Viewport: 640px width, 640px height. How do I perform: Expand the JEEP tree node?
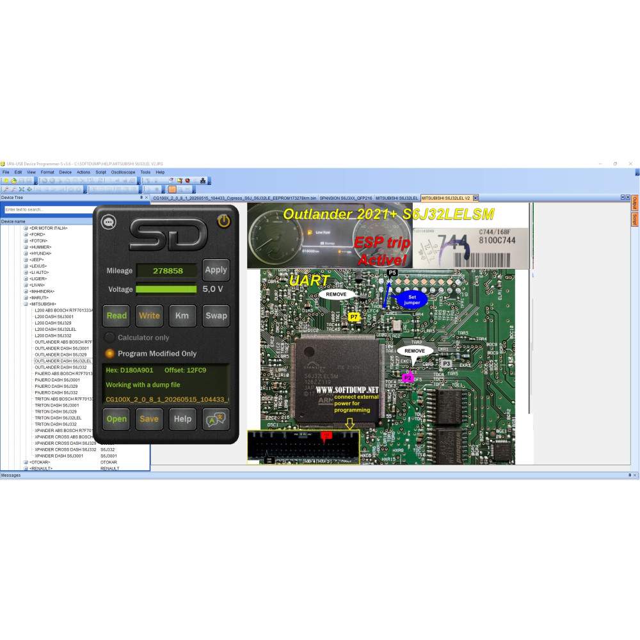point(26,260)
